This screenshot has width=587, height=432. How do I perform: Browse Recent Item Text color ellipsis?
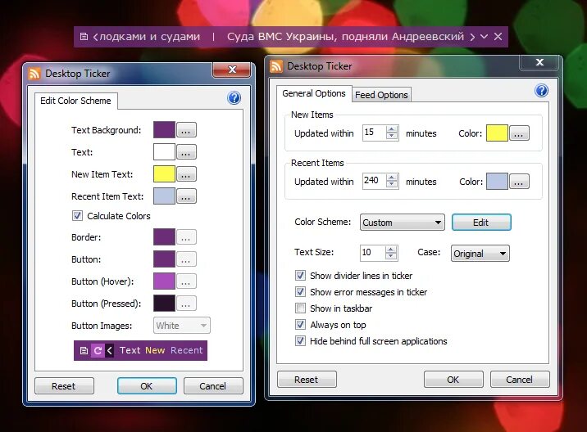tap(186, 196)
